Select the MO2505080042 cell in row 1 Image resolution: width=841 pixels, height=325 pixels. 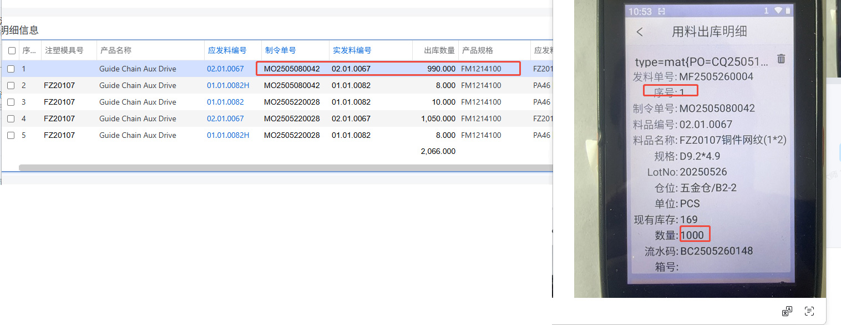pos(292,69)
